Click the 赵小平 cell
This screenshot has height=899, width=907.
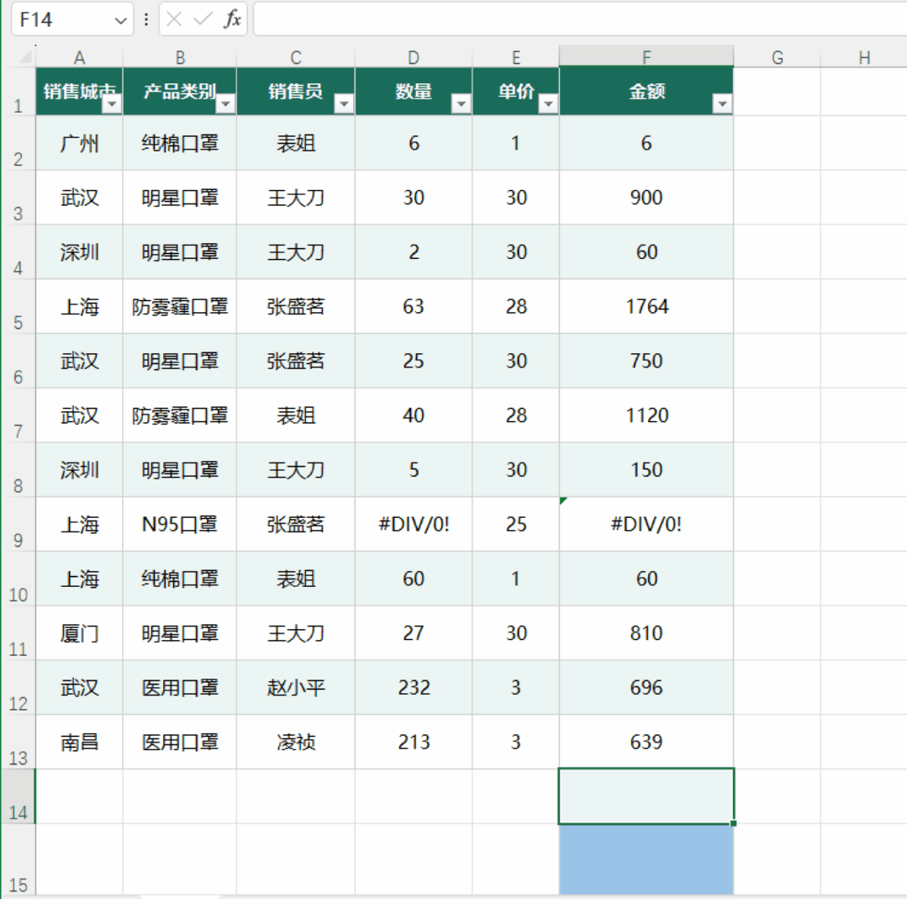(x=296, y=687)
